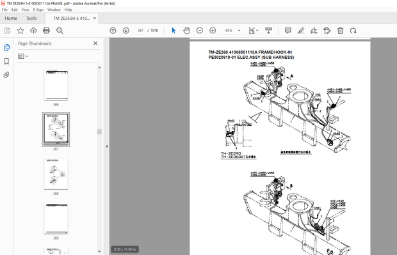Select page 369 thumbnail
The width and height of the screenshot is (397, 255).
[56, 219]
